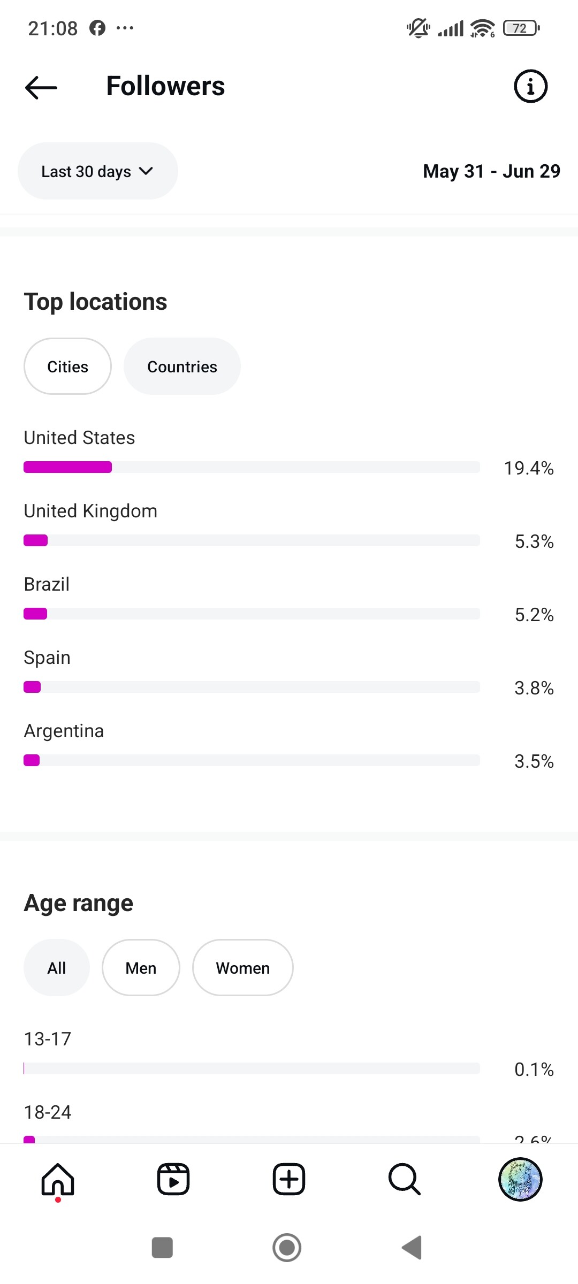Expand the Last 30 days dropdown

[x=86, y=171]
